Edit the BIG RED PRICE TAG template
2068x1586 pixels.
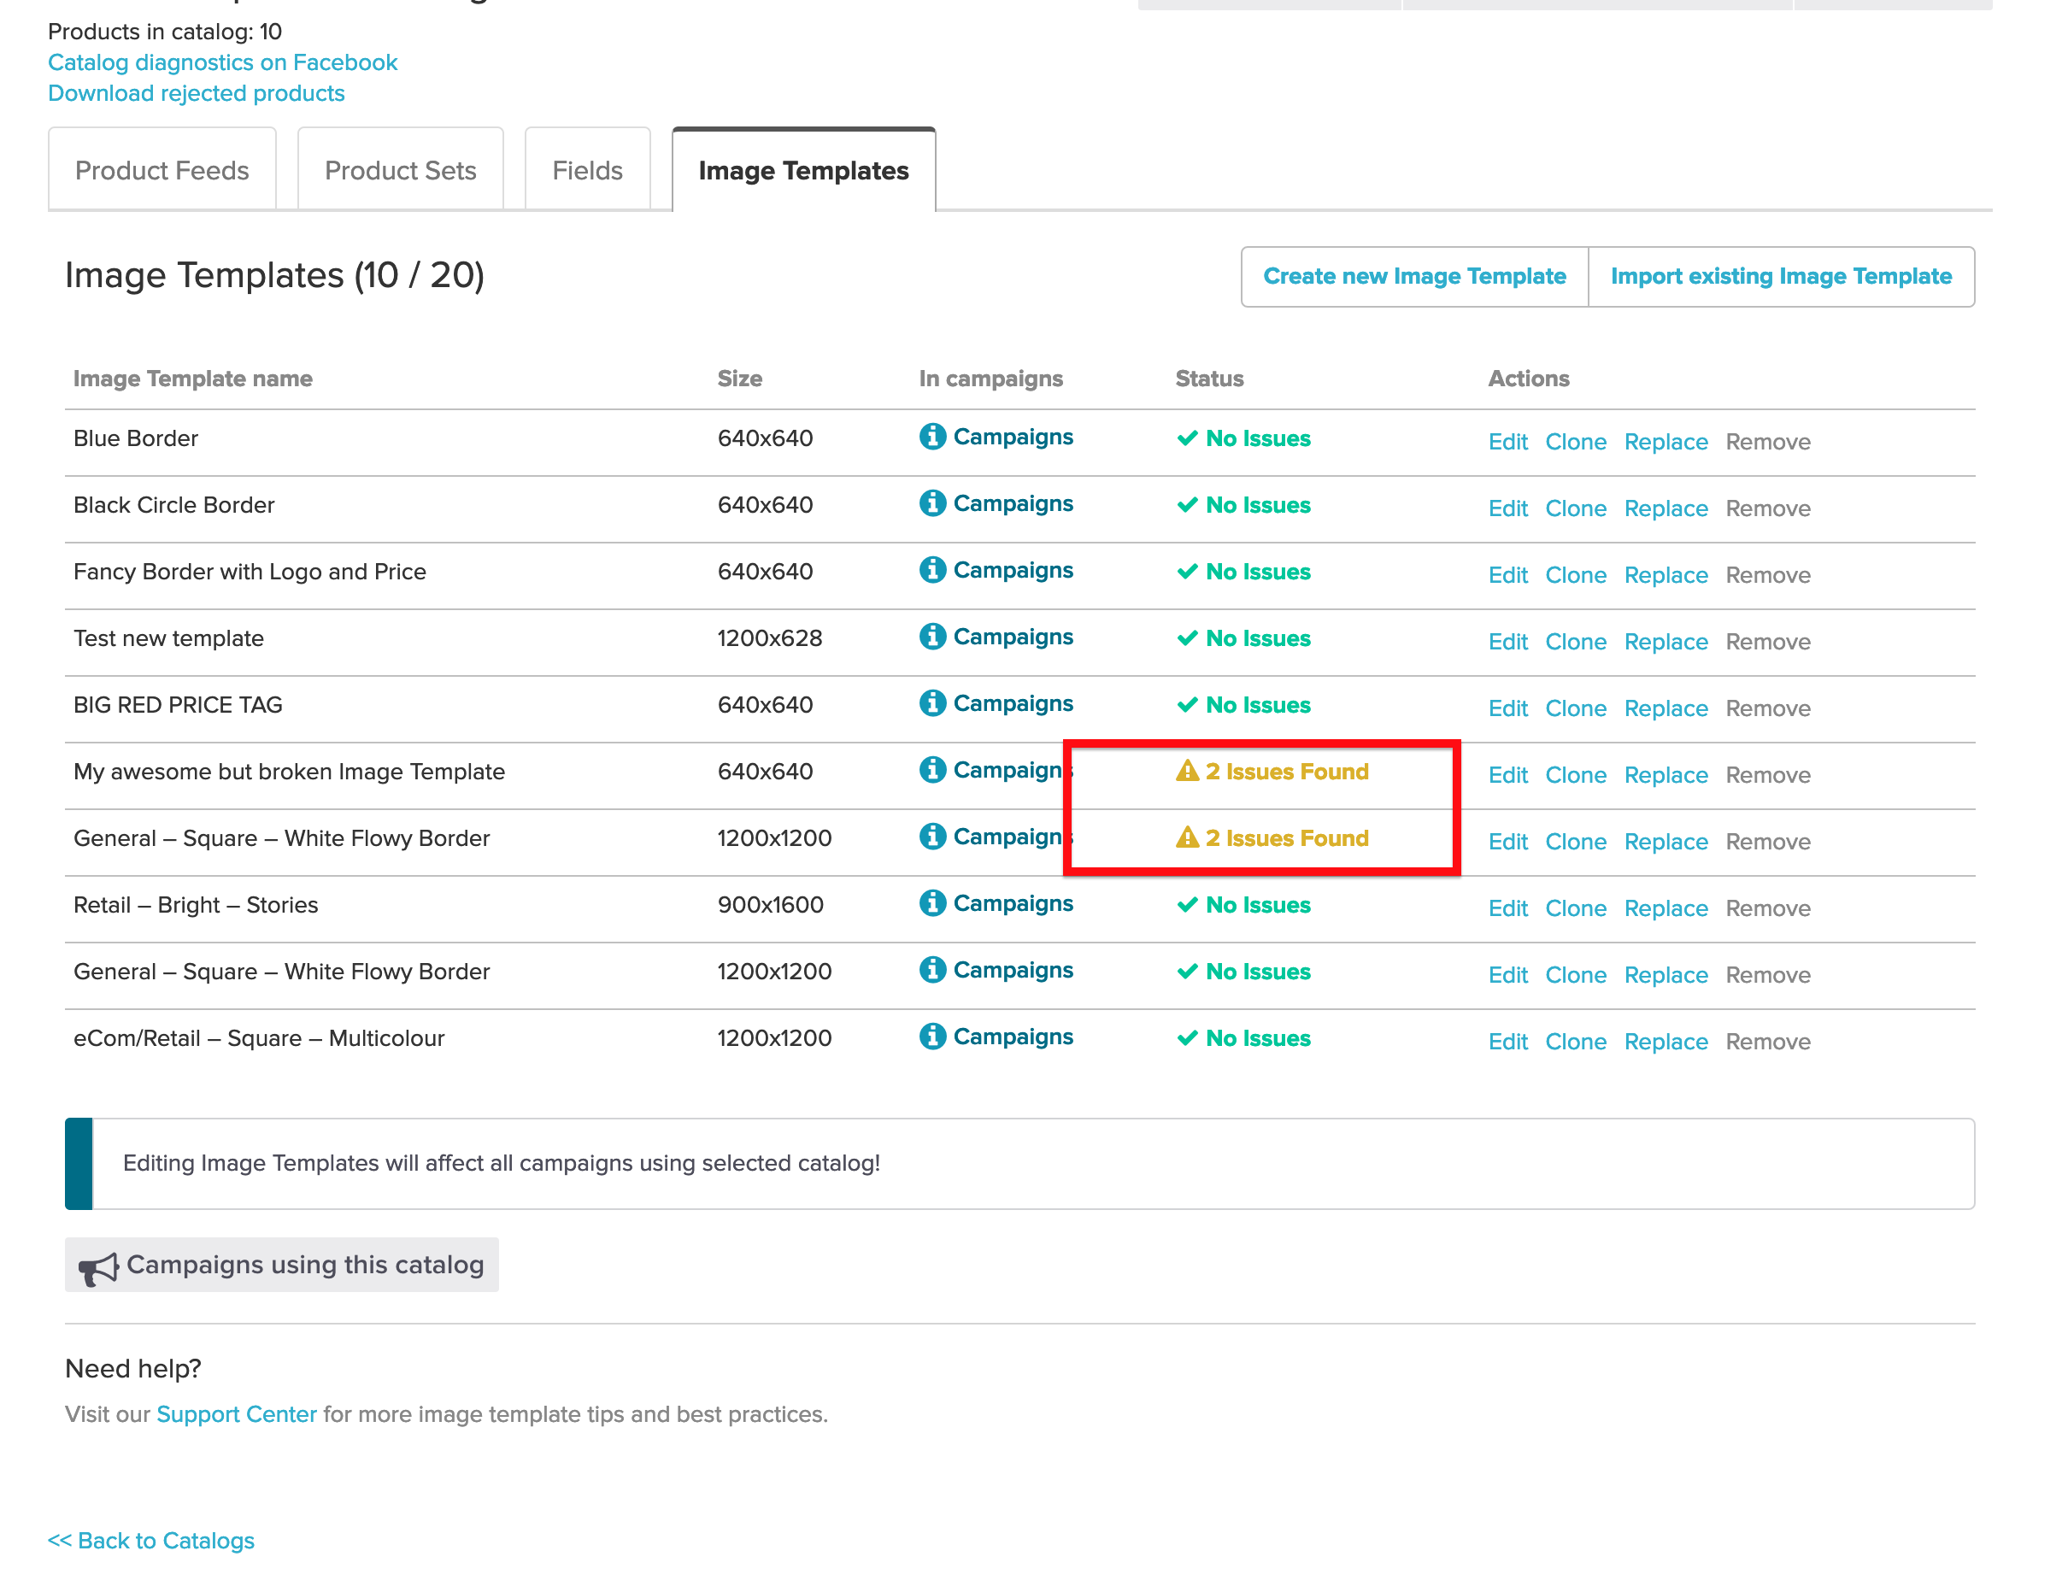pos(1507,708)
